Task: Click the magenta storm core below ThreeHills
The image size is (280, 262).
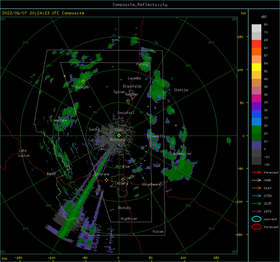Action: (154, 144)
